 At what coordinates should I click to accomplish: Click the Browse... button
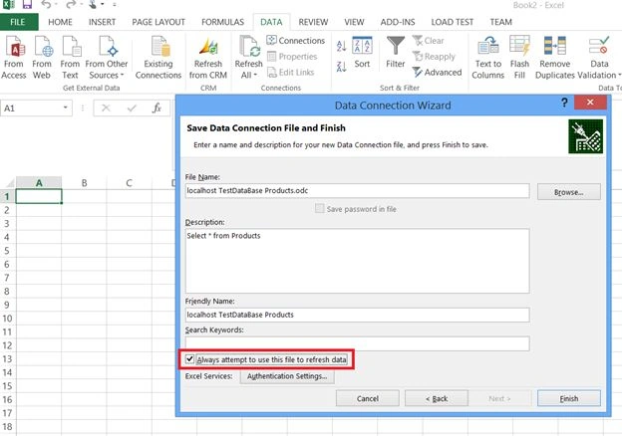(x=569, y=192)
